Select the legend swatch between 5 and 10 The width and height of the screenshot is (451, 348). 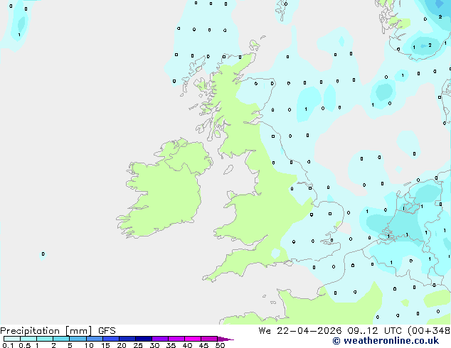click(x=78, y=339)
